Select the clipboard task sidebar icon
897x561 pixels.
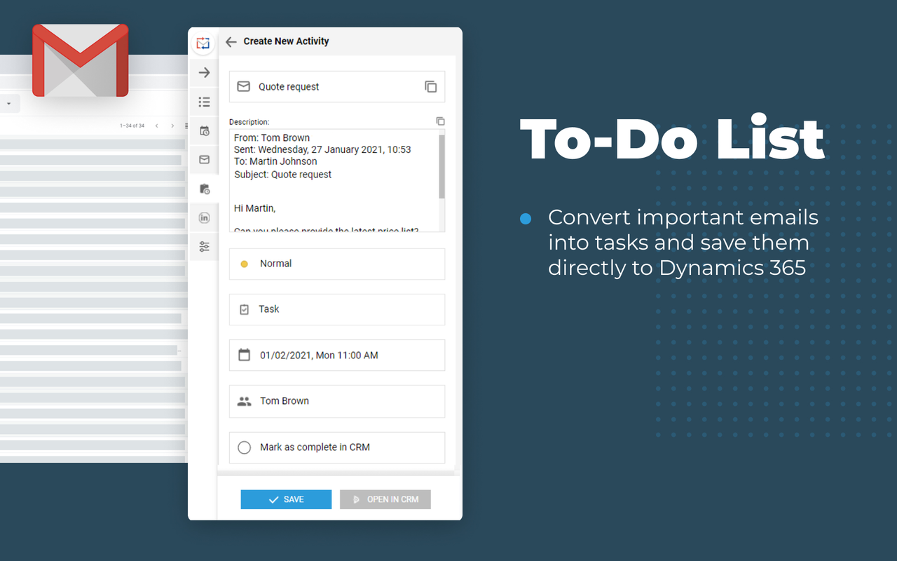[x=204, y=189]
